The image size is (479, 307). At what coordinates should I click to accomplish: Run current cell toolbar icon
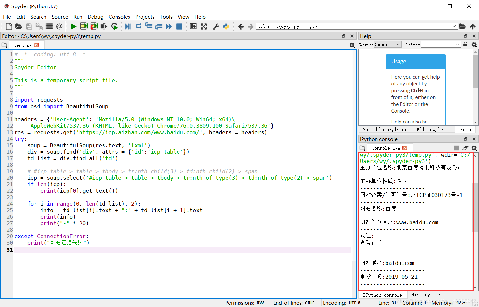pos(84,26)
